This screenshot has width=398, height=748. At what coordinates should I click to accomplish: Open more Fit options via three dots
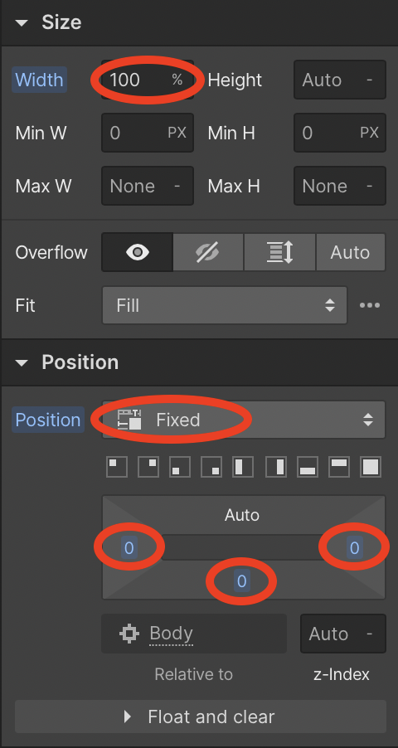(370, 305)
